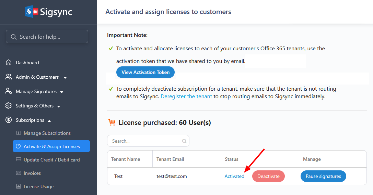373x195 pixels.
Task: Expand the Settings & Others dropdown arrow
Action: tap(59, 106)
